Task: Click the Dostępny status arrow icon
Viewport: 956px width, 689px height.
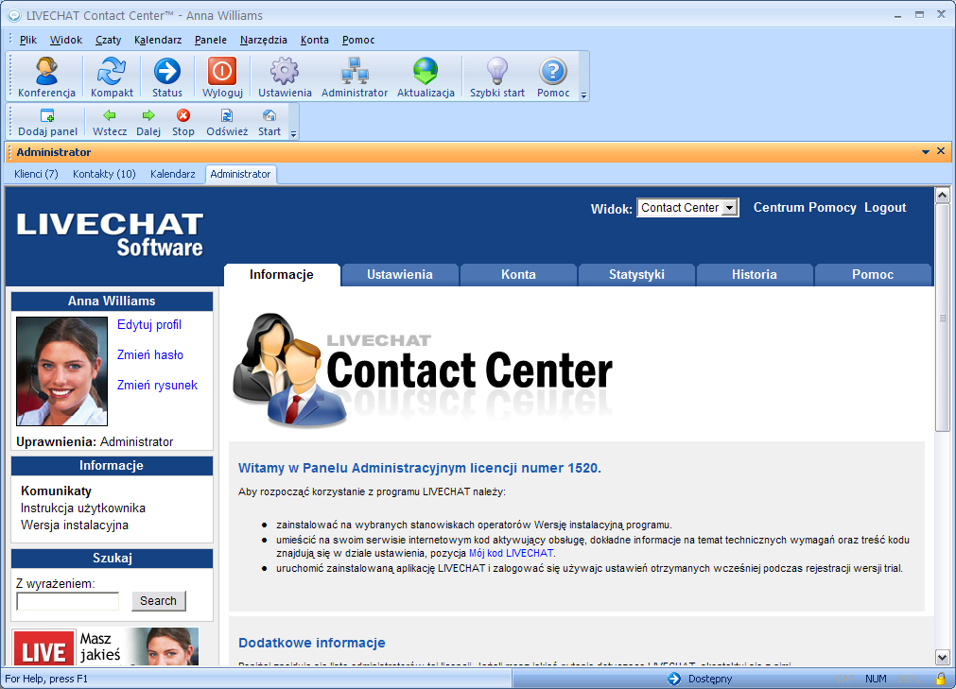Action: (x=673, y=679)
